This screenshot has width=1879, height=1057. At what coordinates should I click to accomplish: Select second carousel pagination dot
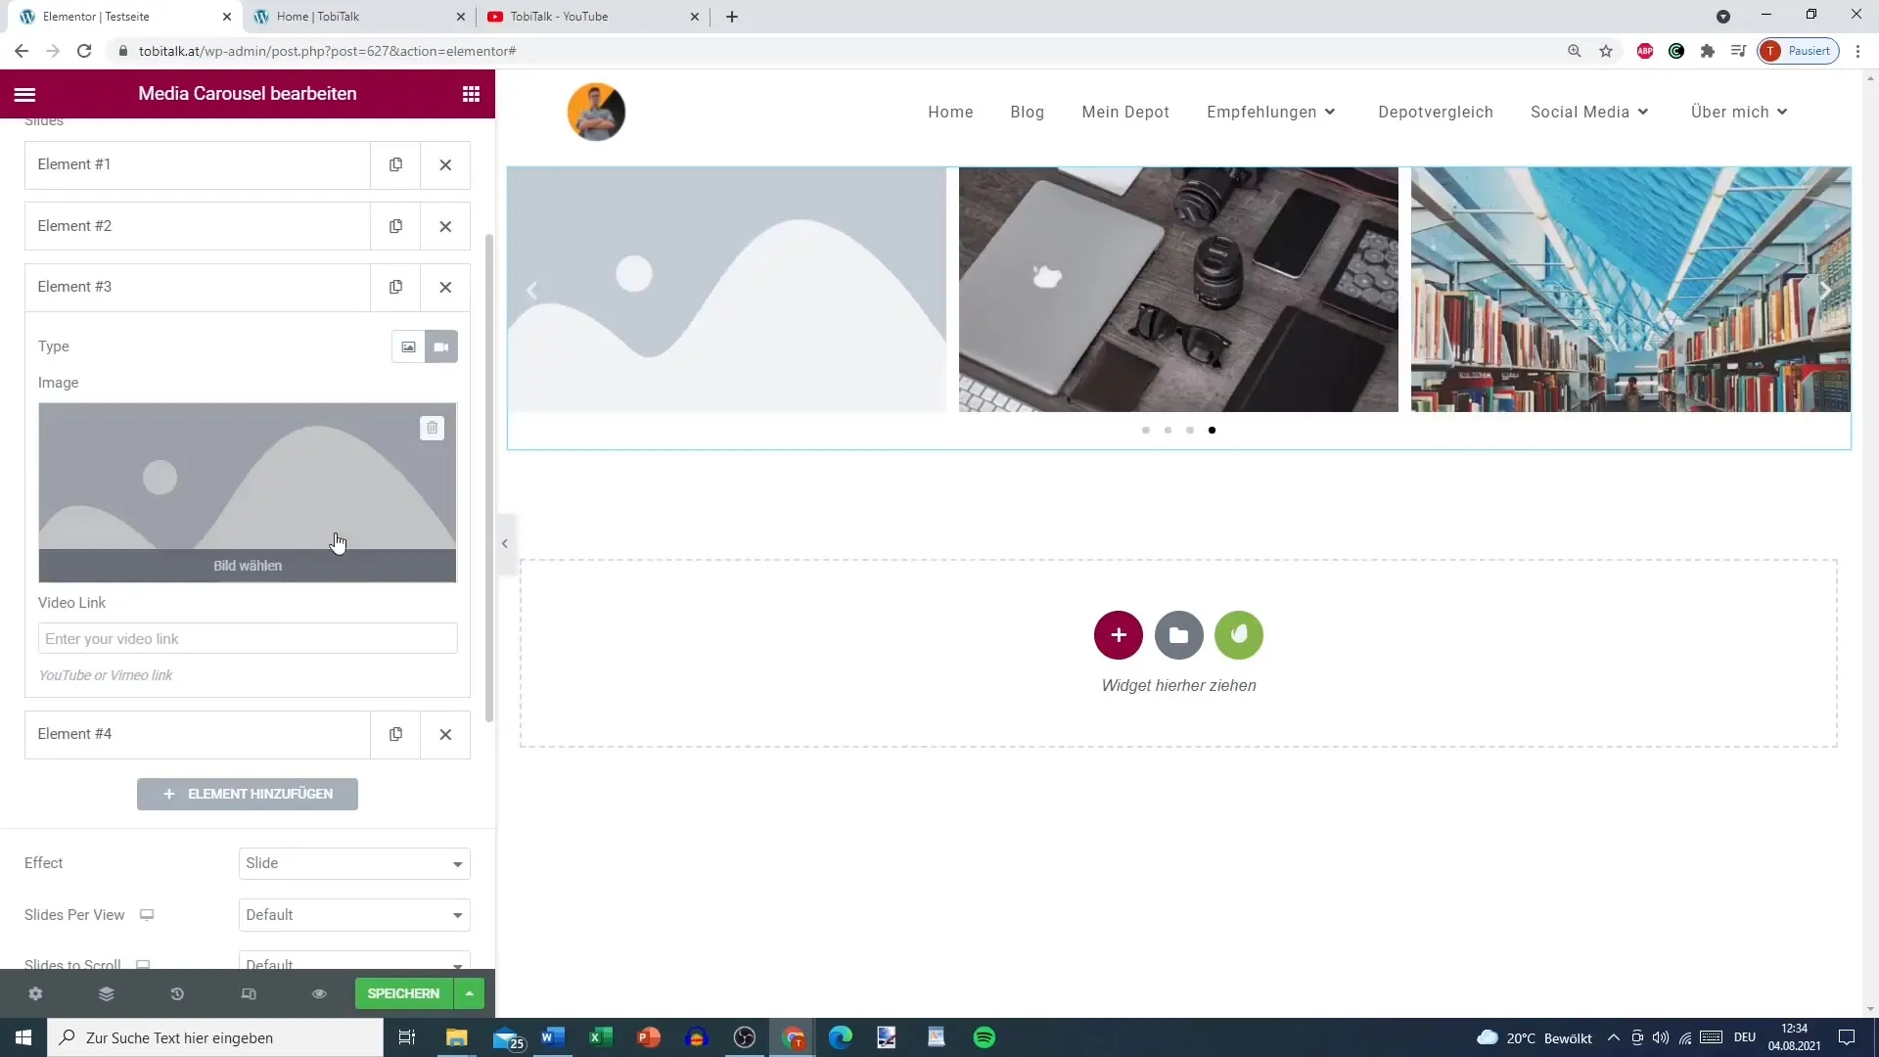(1168, 431)
